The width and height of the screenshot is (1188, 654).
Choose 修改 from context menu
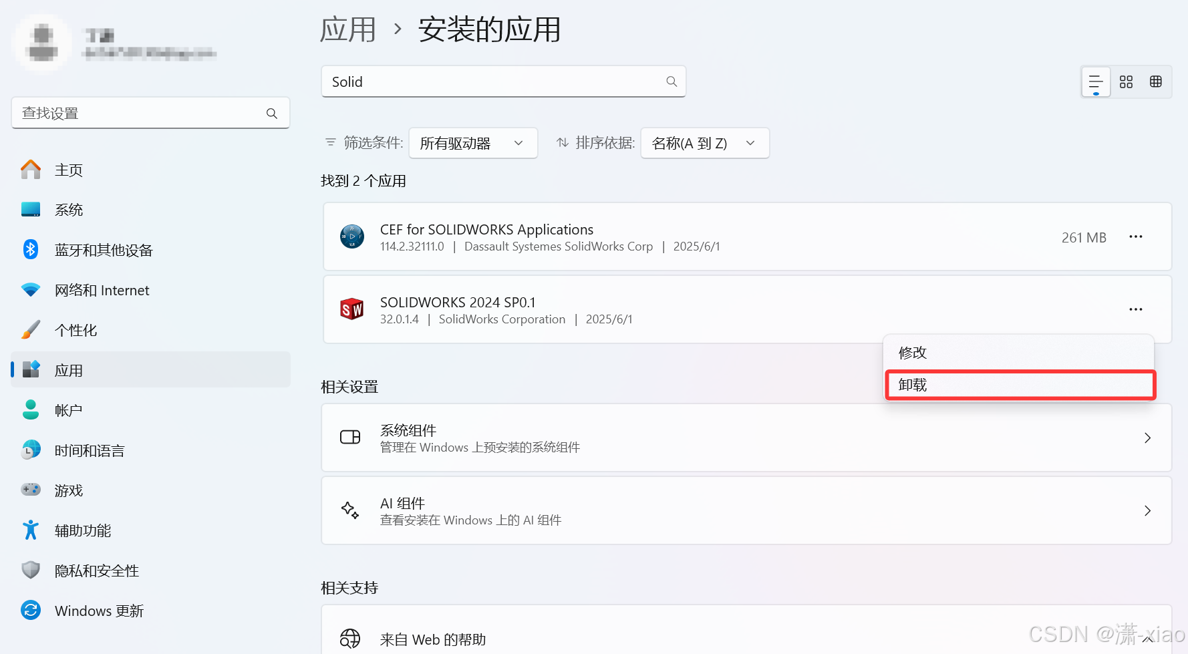pyautogui.click(x=1020, y=352)
